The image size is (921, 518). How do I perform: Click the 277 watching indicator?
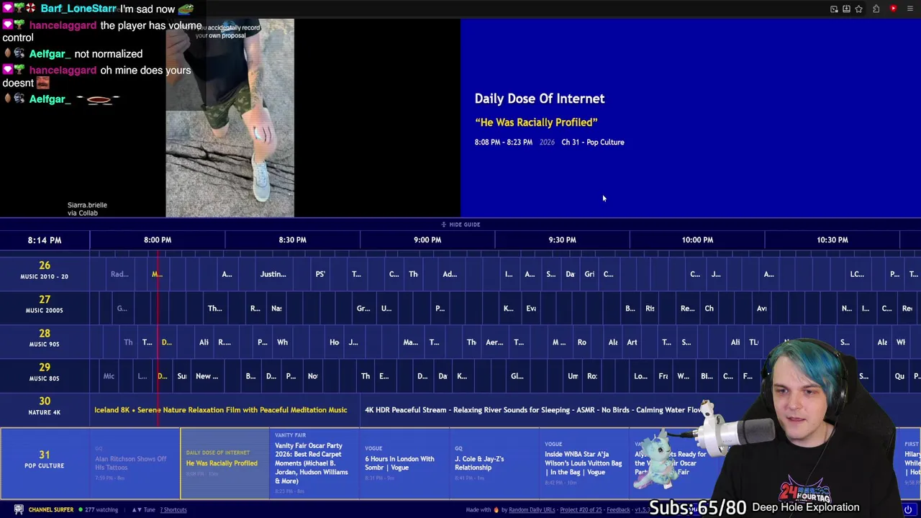pos(99,509)
